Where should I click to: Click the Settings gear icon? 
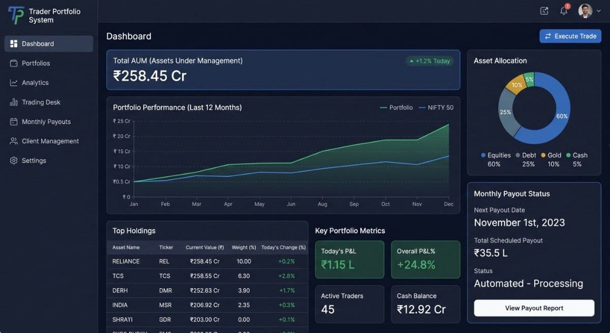[x=14, y=160]
